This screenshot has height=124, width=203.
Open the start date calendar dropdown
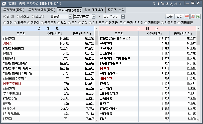(x=94, y=17)
